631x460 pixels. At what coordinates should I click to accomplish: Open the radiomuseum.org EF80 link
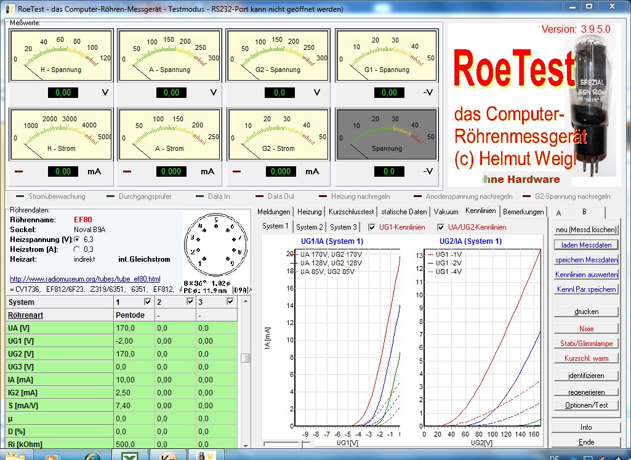(x=86, y=279)
